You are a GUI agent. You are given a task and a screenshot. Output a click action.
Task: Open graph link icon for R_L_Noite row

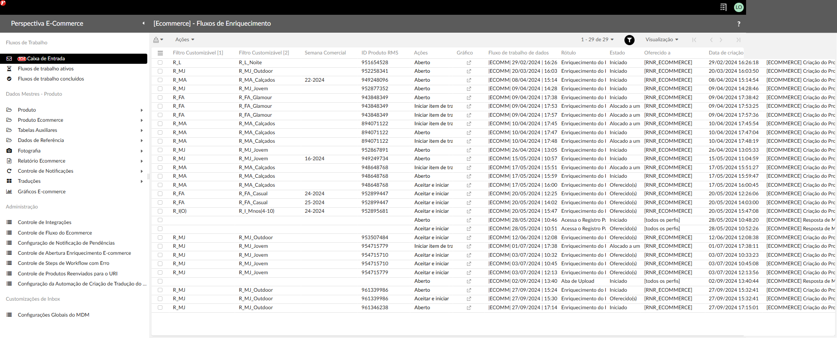point(469,63)
